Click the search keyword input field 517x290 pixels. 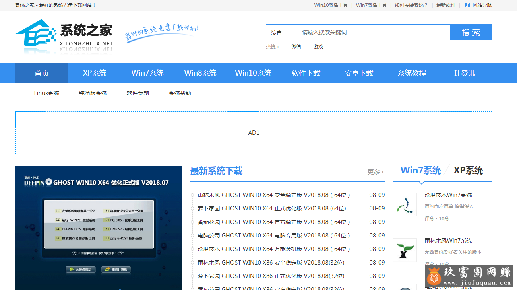click(374, 32)
